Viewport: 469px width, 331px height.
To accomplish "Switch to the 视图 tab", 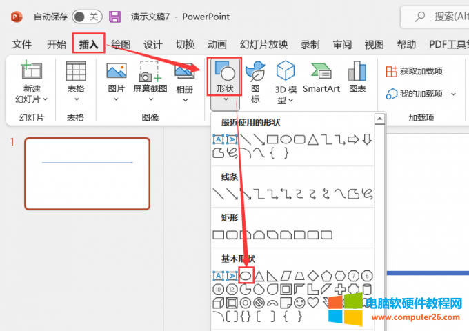I will pos(375,44).
